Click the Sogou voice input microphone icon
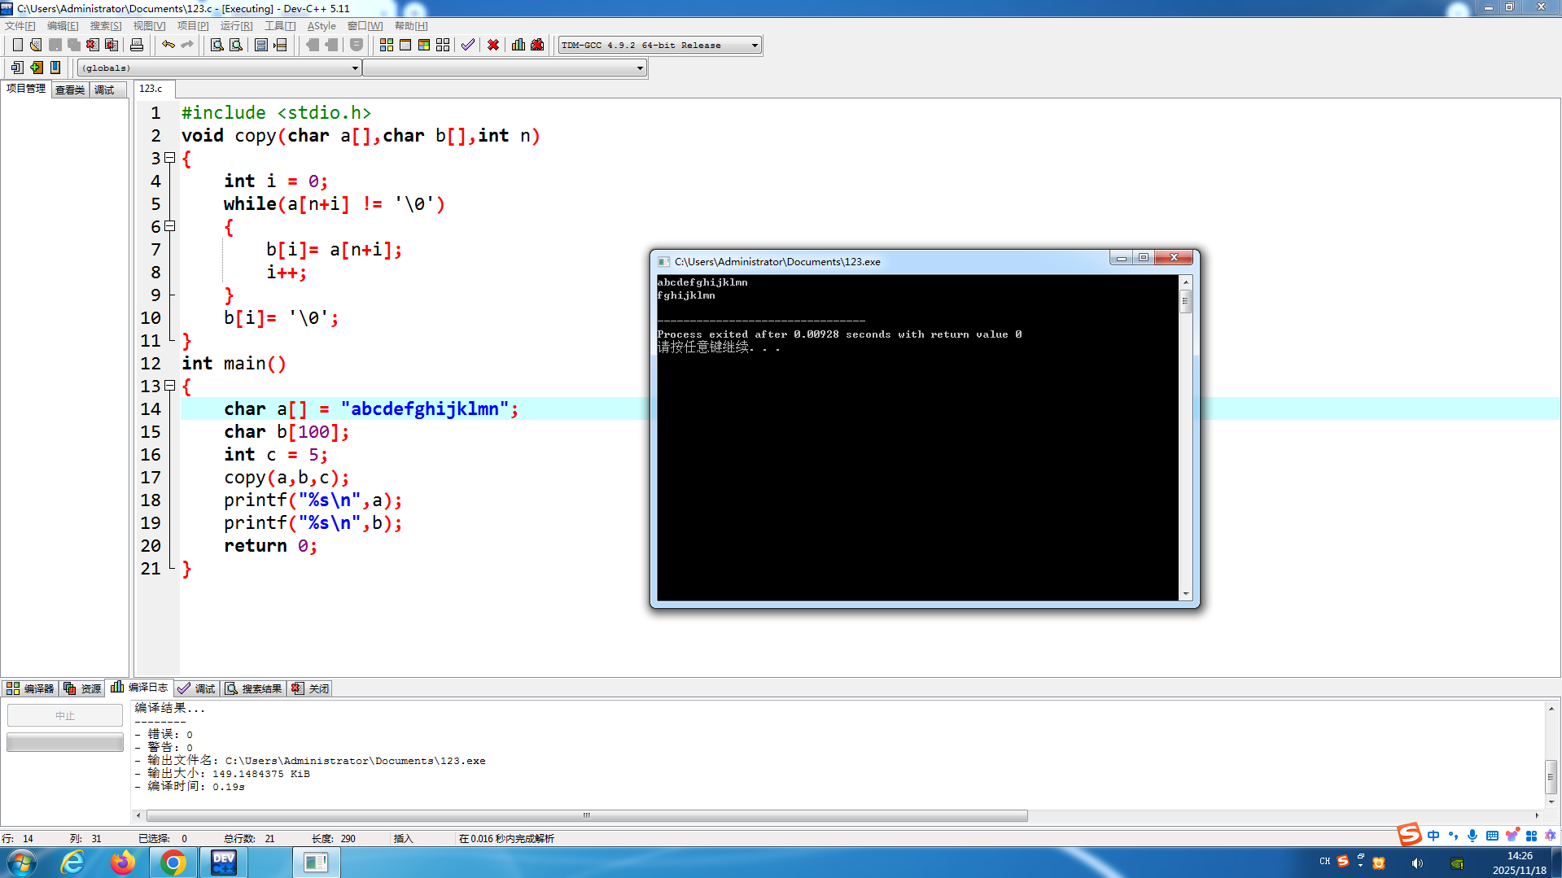The height and width of the screenshot is (878, 1562). coord(1472,836)
